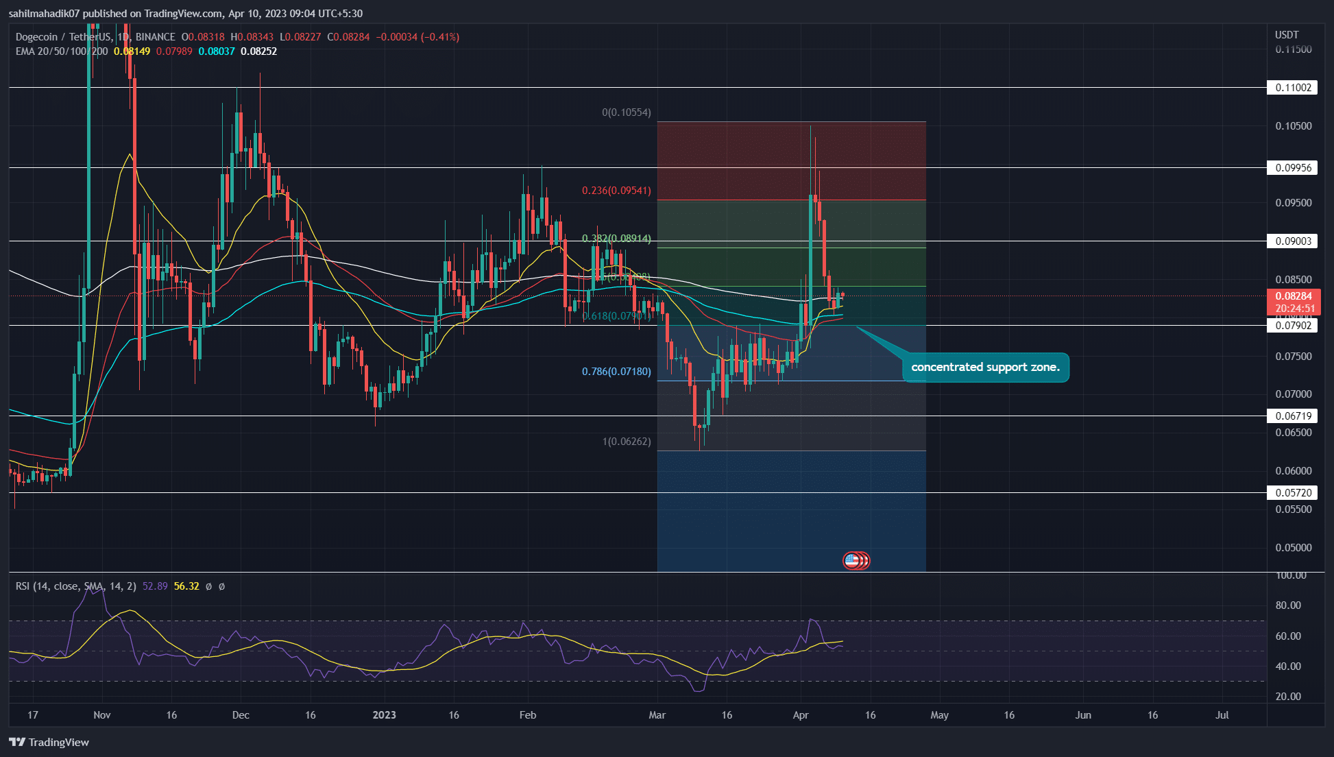Viewport: 1334px width, 757px height.
Task: Click the Feb date axis label
Action: [x=528, y=715]
